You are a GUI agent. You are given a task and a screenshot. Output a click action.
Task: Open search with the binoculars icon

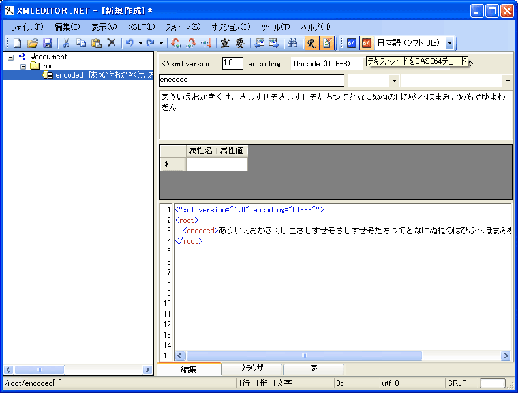tap(293, 43)
